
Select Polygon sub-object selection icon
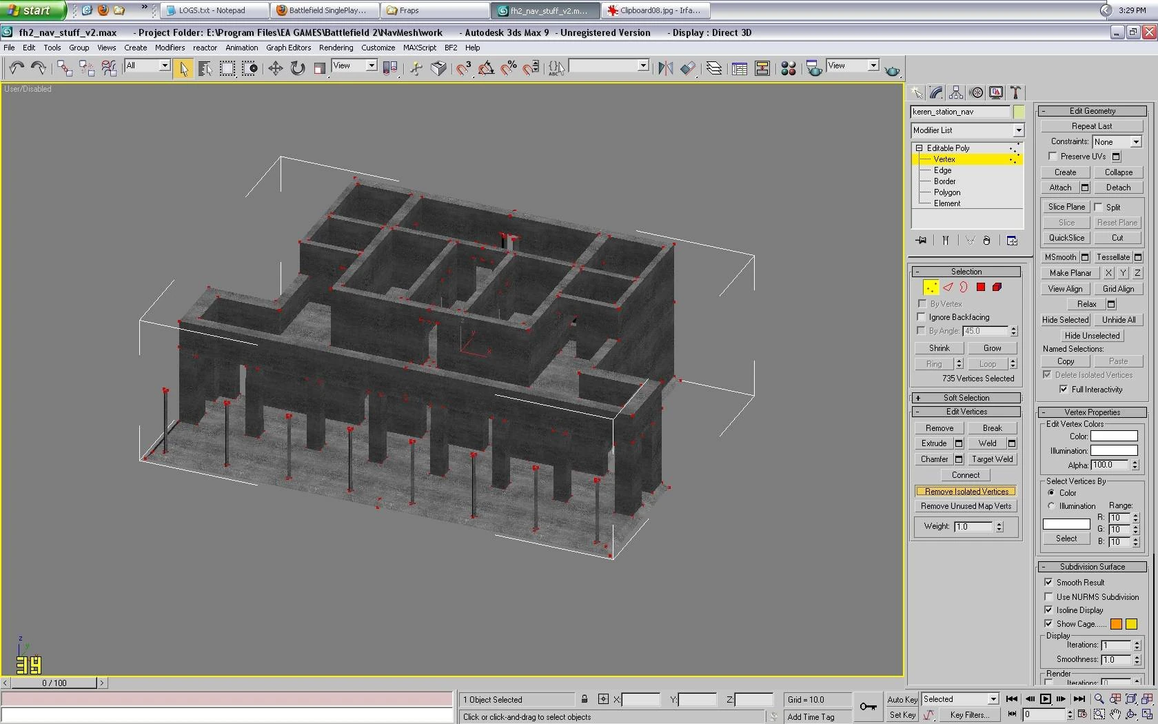(x=980, y=288)
